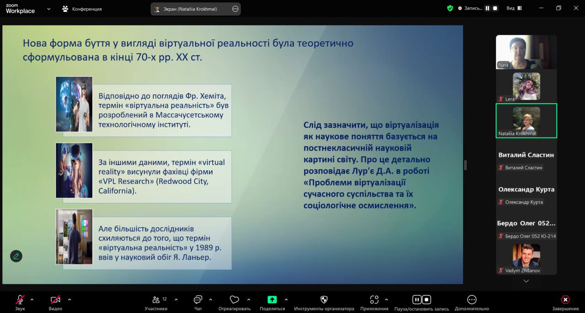This screenshot has width=585, height=313.
Task: Click the green encryption shield icon
Action: 450,8
